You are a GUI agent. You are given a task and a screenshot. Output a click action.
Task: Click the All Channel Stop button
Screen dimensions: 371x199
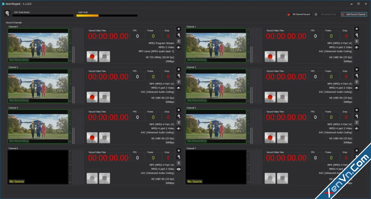[x=326, y=14]
